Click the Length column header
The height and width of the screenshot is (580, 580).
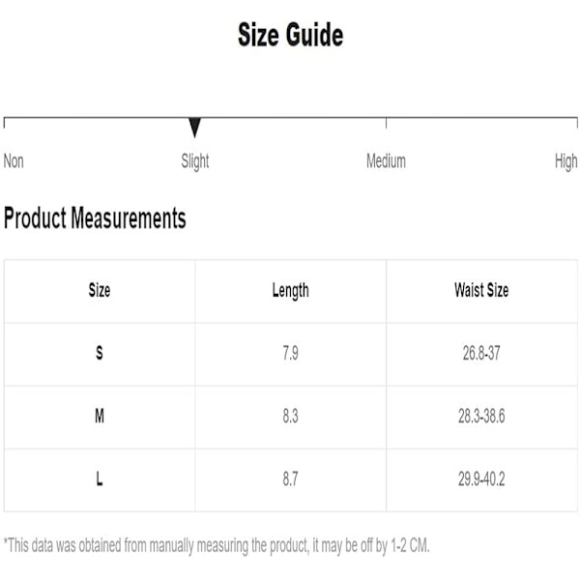290,291
